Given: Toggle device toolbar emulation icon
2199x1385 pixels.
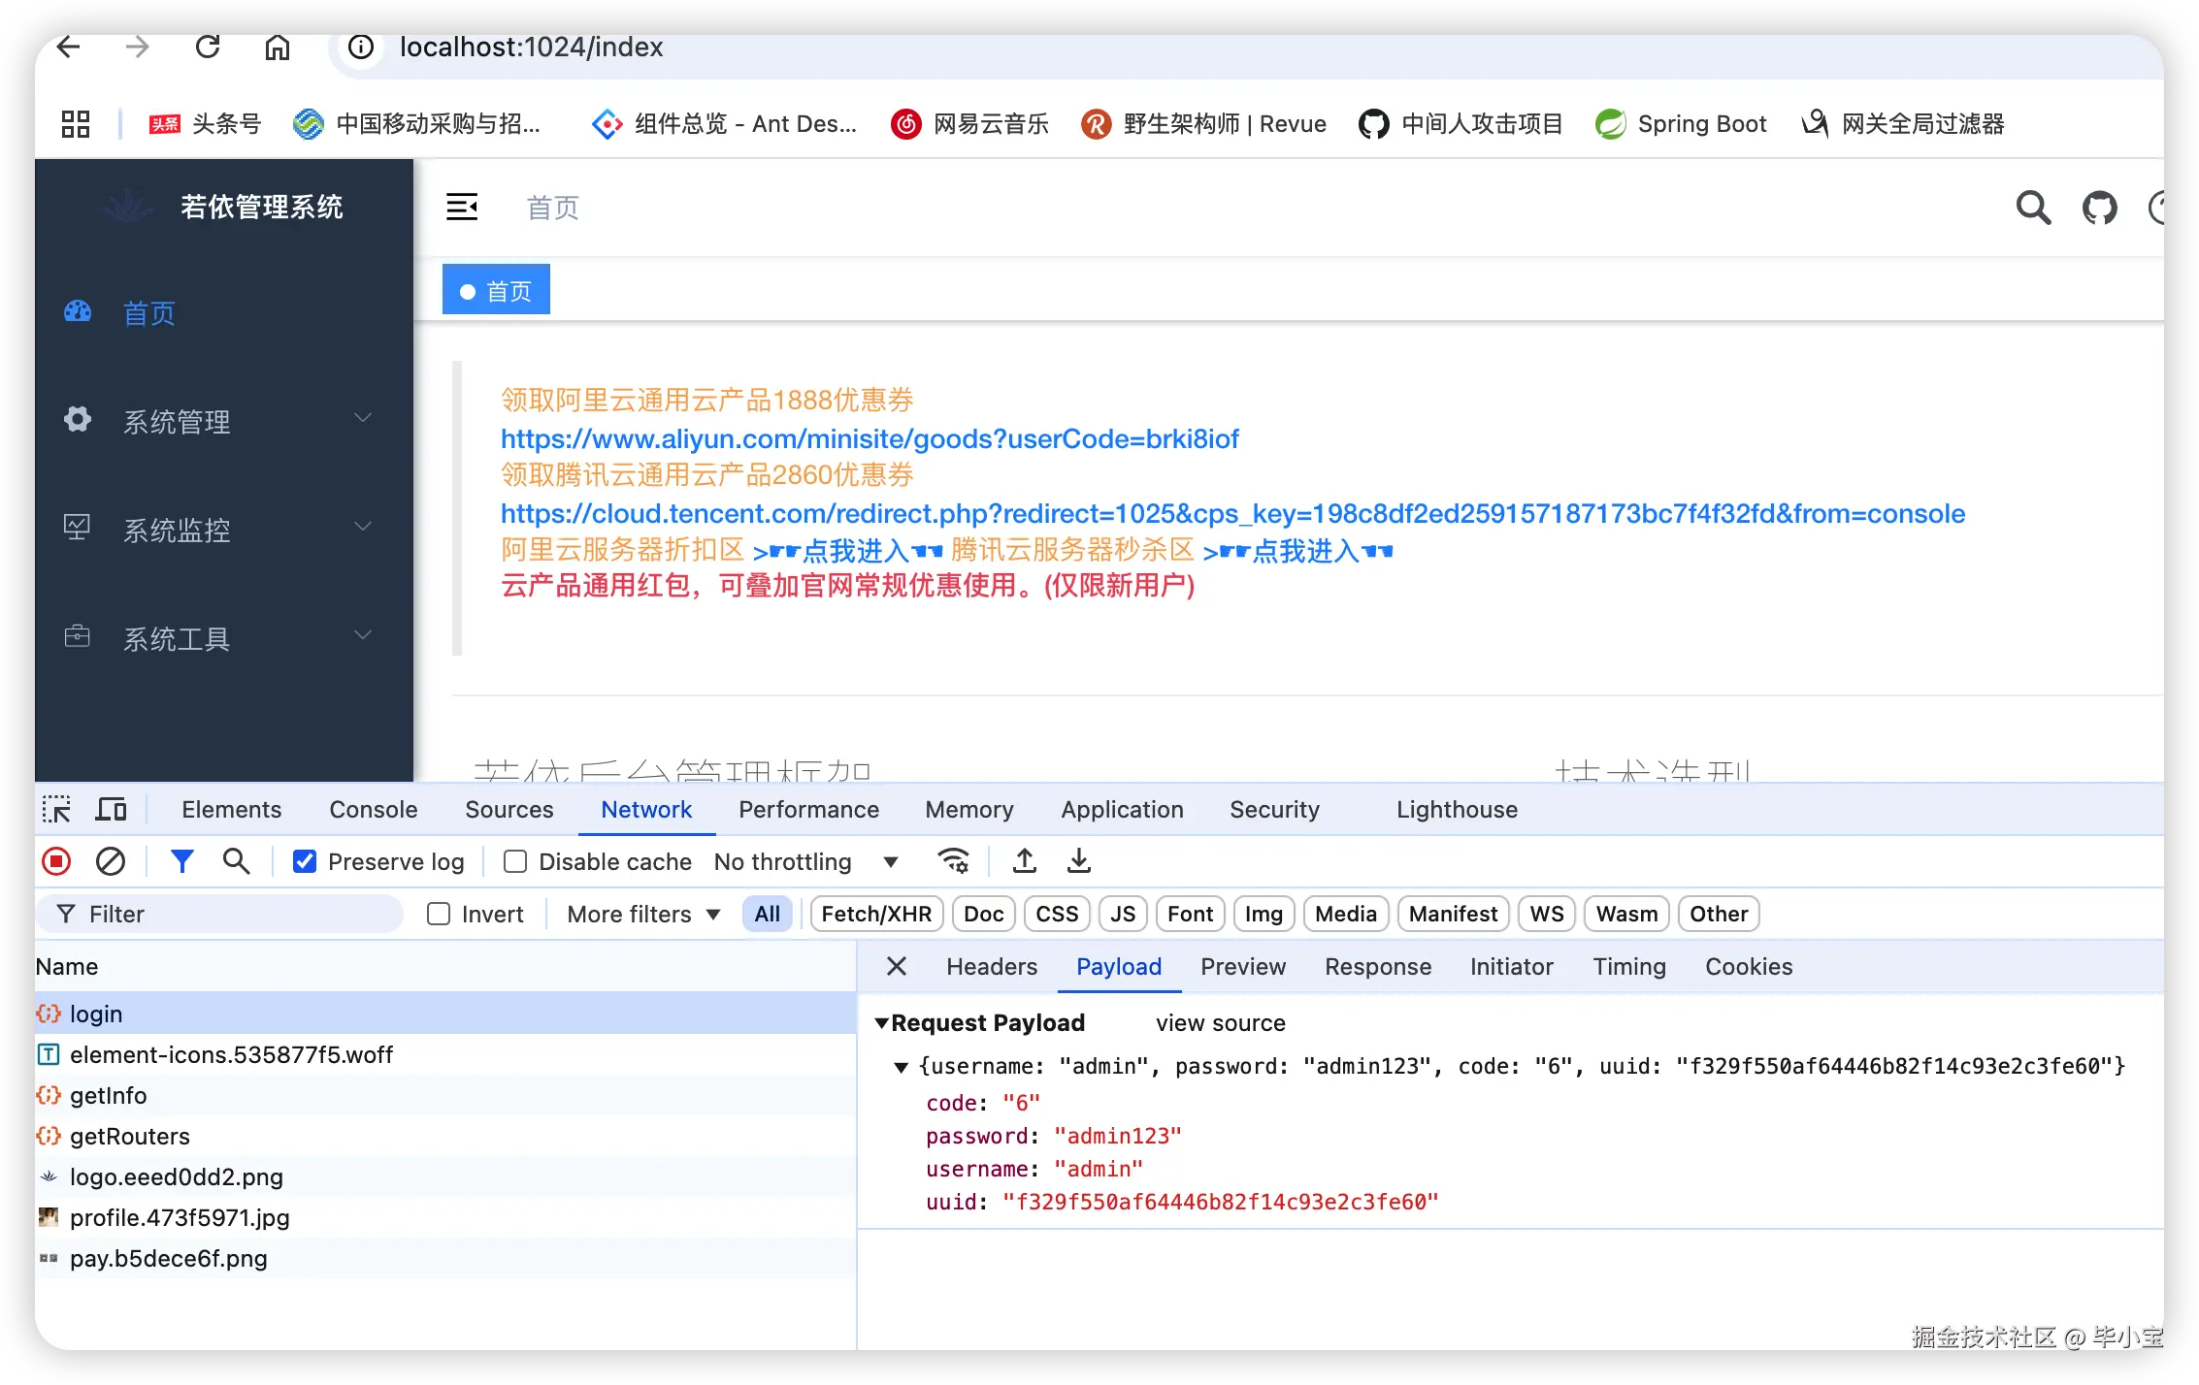Looking at the screenshot, I should click(x=112, y=809).
